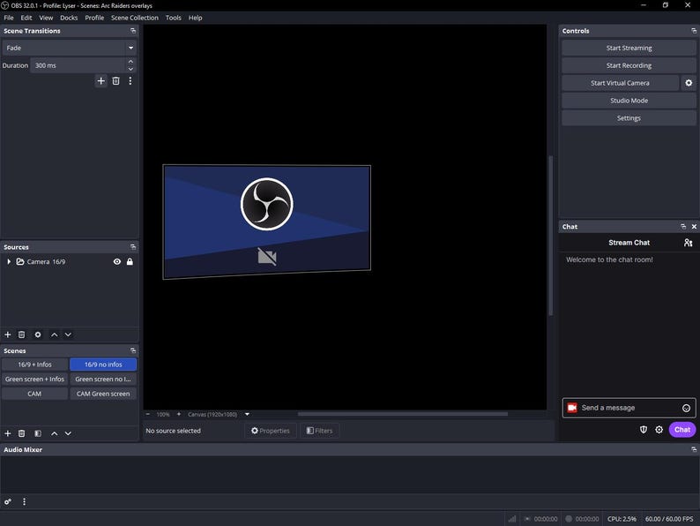Zoom in preview with plus icon
This screenshot has height=526, width=700.
(x=179, y=414)
